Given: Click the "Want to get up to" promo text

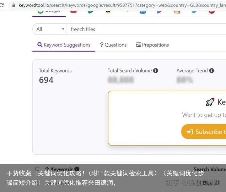Looking at the screenshot, I should pos(204,115).
